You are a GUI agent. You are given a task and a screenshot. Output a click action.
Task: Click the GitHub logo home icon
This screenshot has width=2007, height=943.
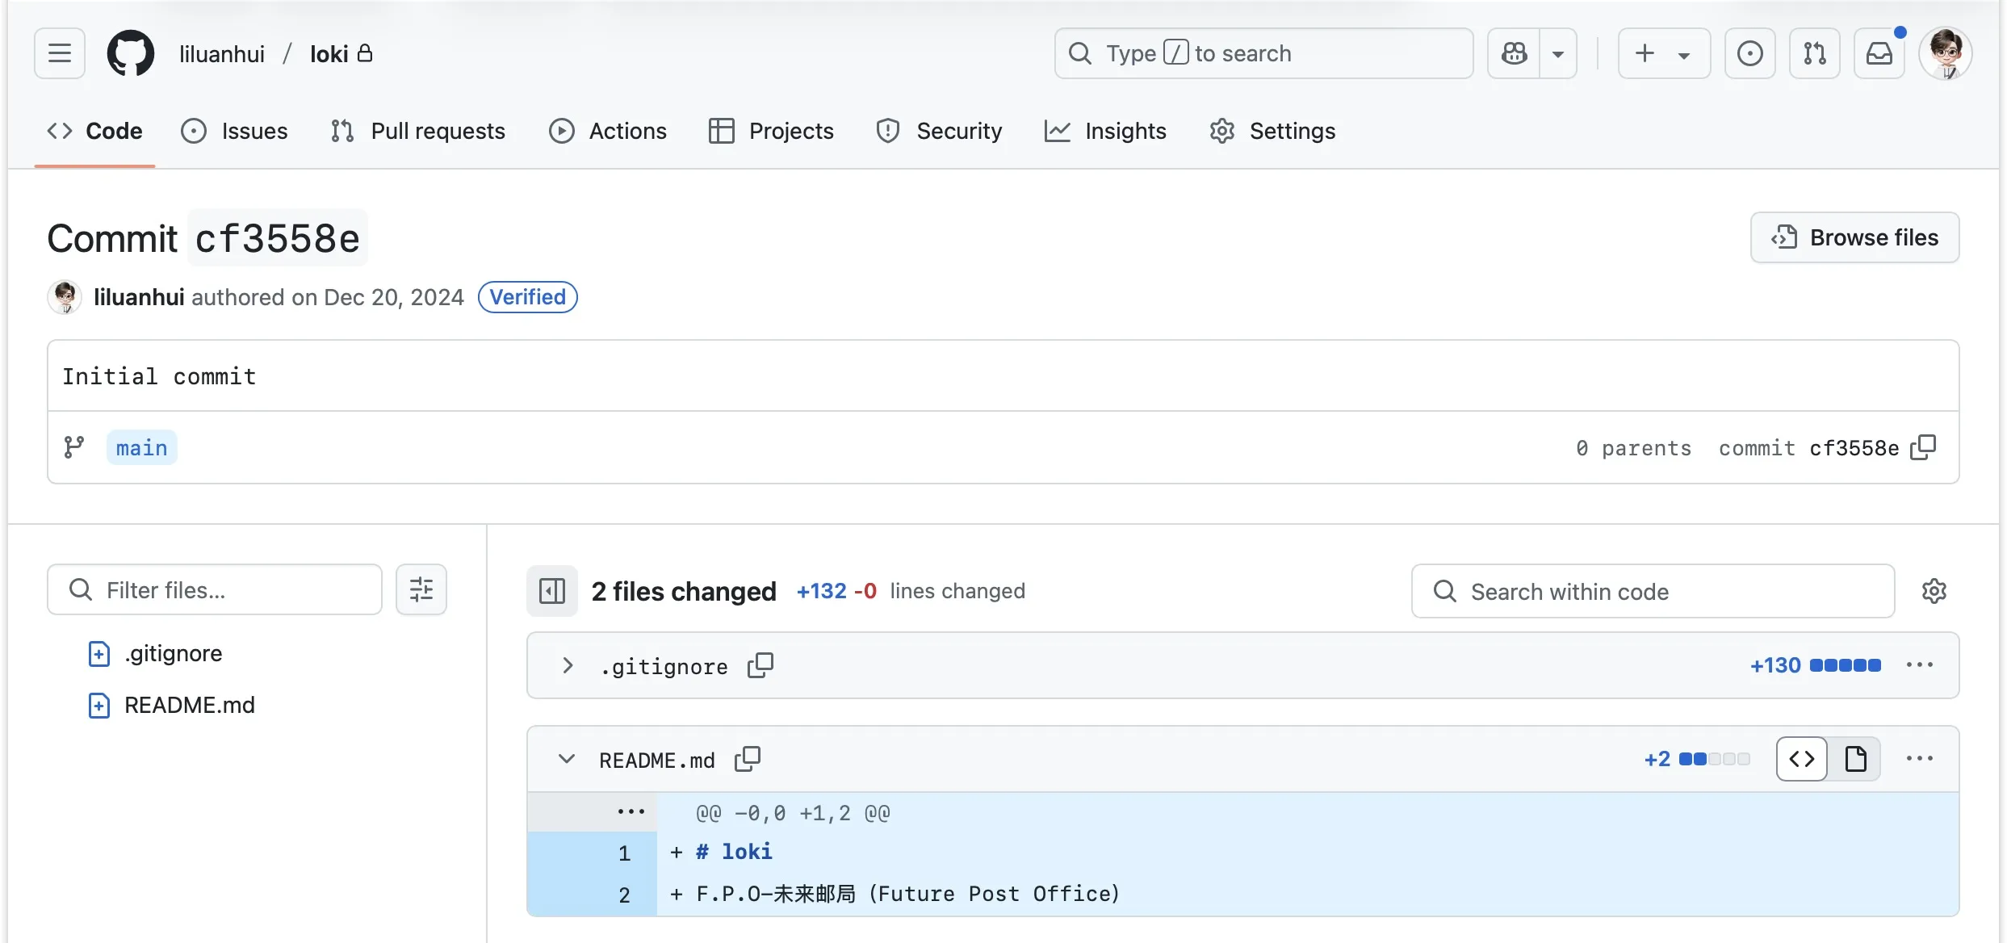click(130, 53)
